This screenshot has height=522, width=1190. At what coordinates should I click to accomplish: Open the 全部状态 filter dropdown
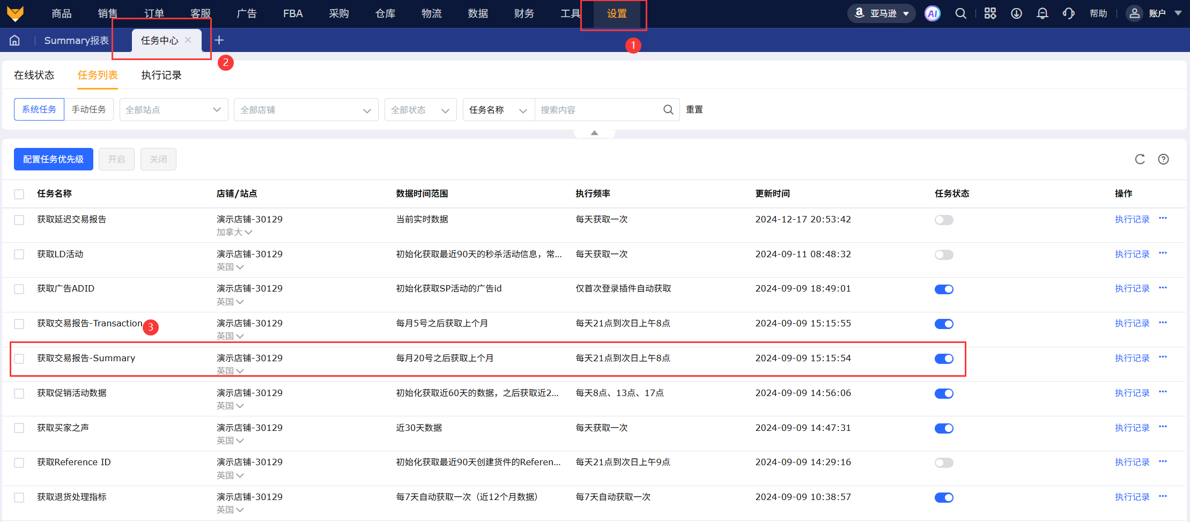[x=420, y=109]
